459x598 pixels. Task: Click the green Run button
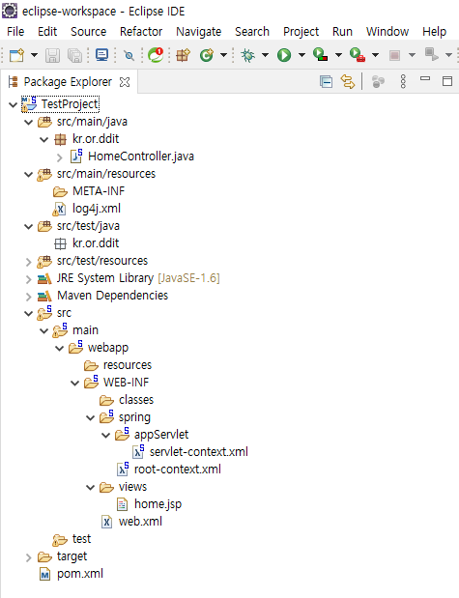click(x=284, y=55)
